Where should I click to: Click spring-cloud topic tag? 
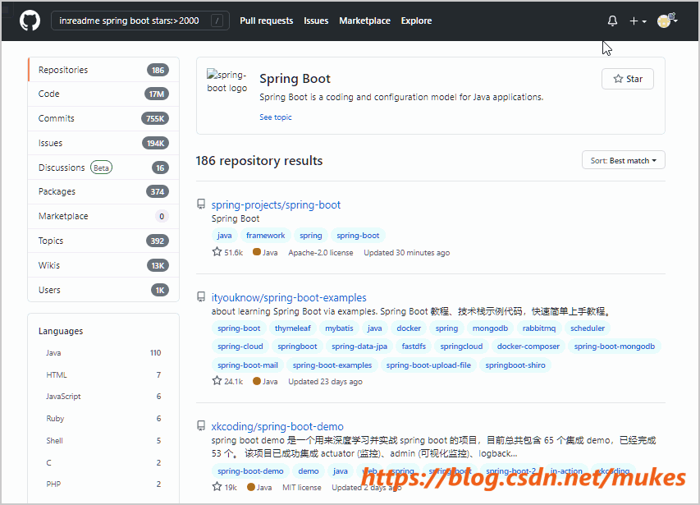coord(240,347)
